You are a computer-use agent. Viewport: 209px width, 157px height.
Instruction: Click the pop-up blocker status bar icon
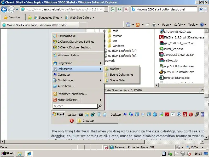pyautogui.click(x=106, y=147)
